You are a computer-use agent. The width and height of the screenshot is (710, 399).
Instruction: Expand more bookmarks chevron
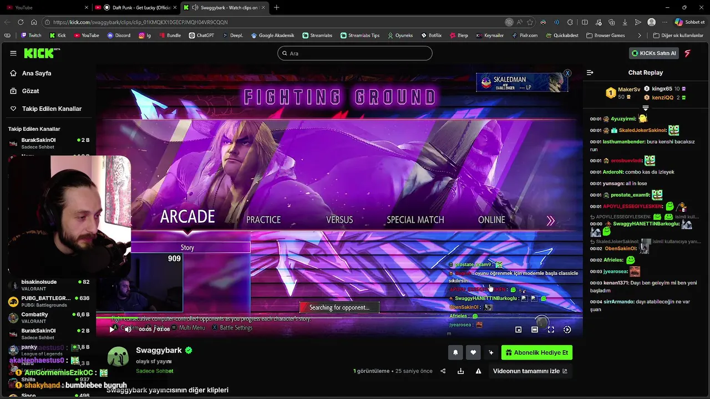coord(640,35)
